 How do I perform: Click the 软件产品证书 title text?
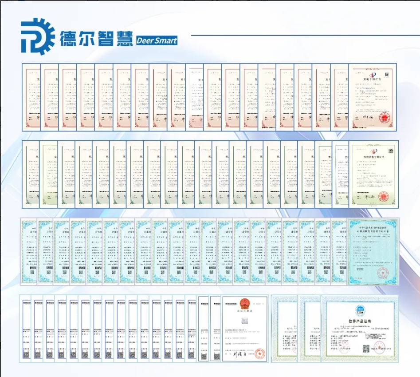(x=360, y=321)
